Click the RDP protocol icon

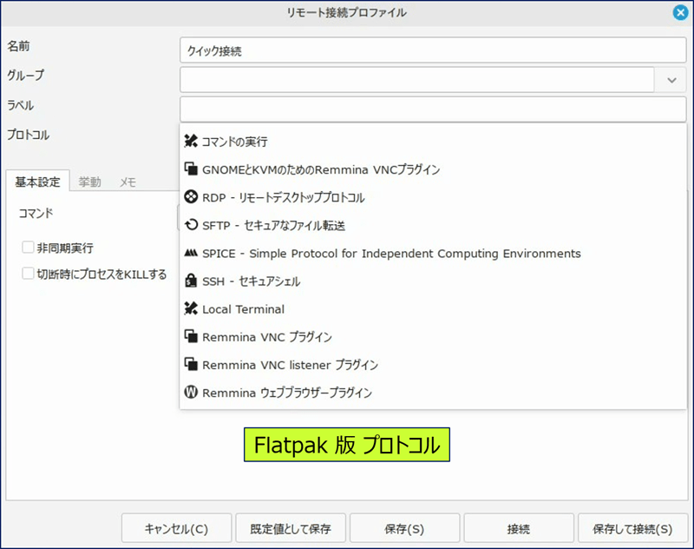(191, 196)
